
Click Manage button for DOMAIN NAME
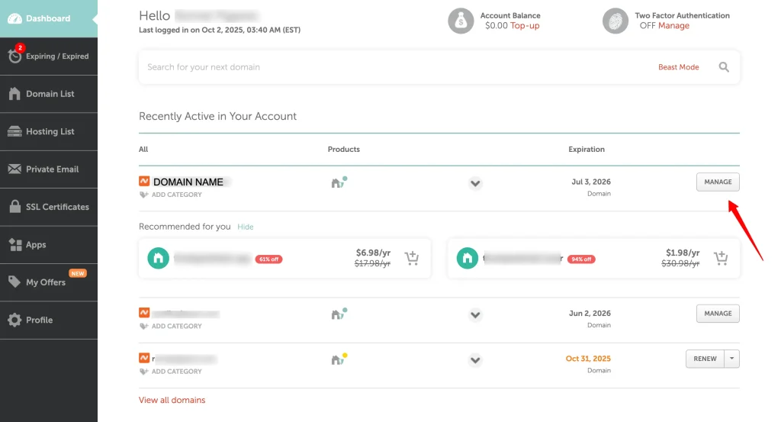click(717, 182)
